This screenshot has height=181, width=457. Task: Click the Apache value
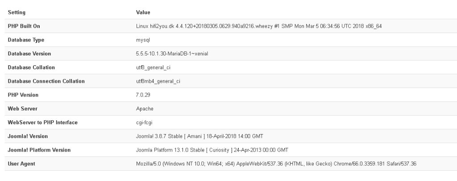pos(145,109)
